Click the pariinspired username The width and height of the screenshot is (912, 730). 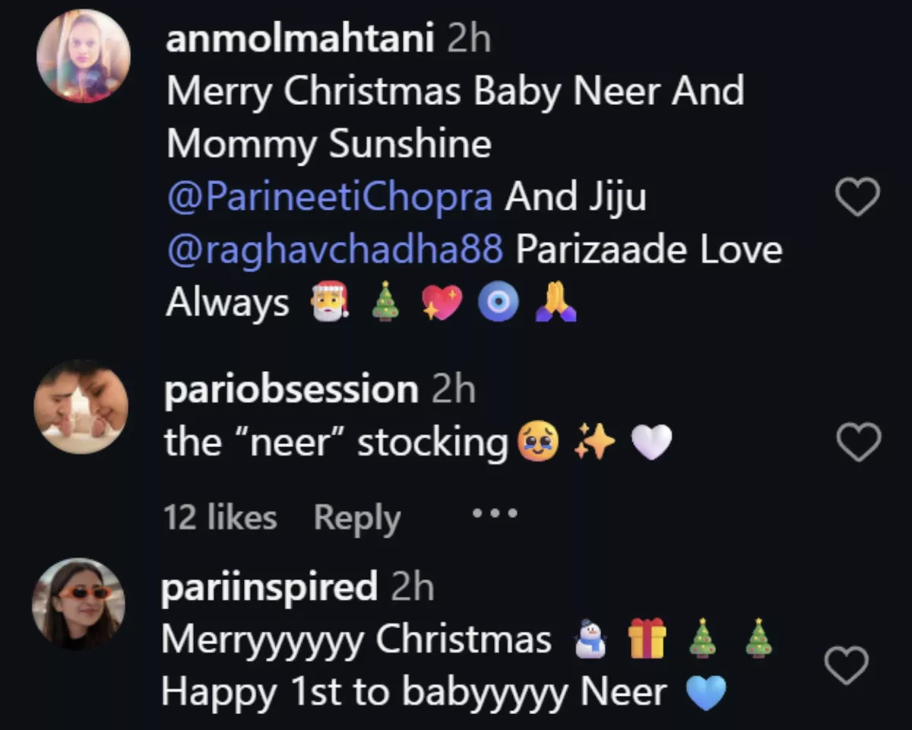269,587
